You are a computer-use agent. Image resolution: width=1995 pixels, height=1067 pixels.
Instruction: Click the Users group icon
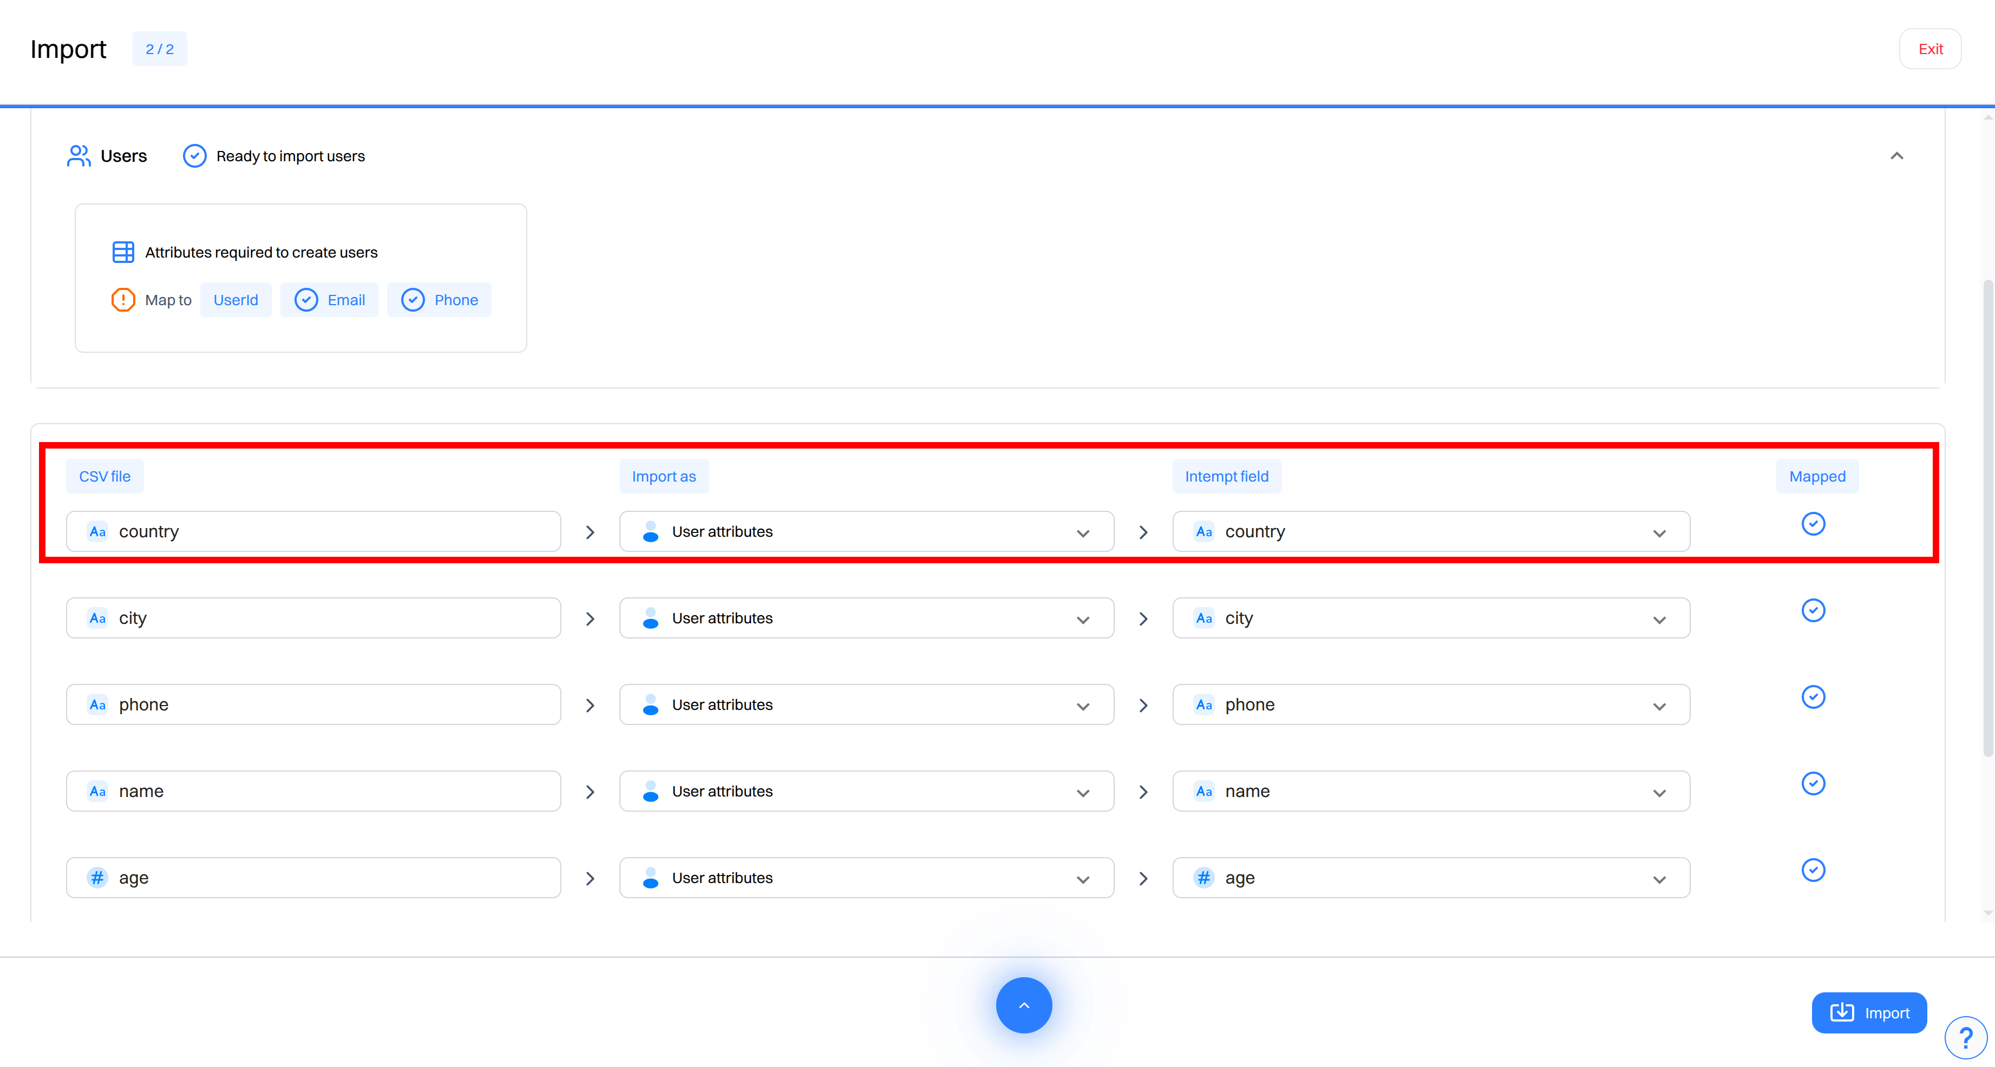(78, 155)
